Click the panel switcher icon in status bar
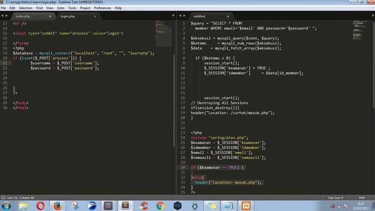Screen dimensions: 375x211 [4, 198]
